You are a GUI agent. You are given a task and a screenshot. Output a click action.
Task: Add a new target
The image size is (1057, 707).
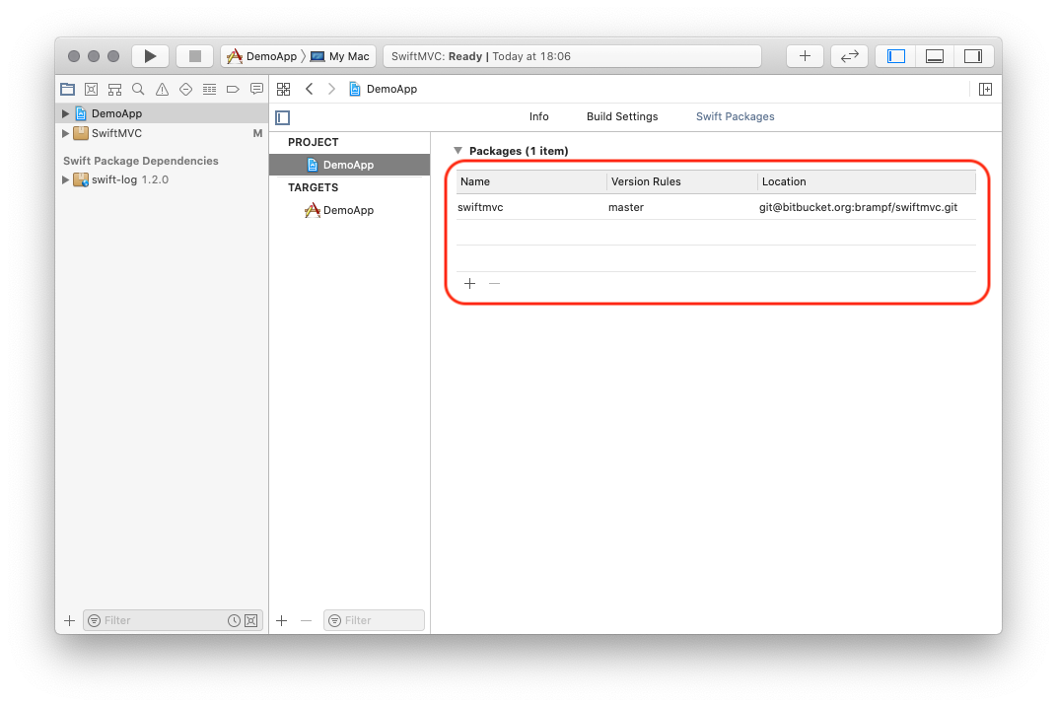click(x=282, y=621)
